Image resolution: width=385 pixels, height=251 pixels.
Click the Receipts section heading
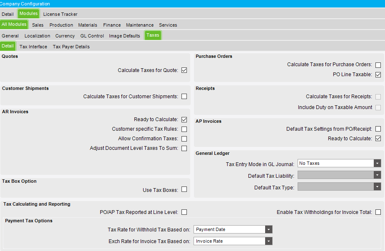tap(205, 88)
